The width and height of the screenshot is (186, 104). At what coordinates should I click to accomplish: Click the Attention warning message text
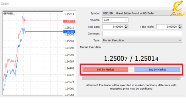click(x=131, y=87)
